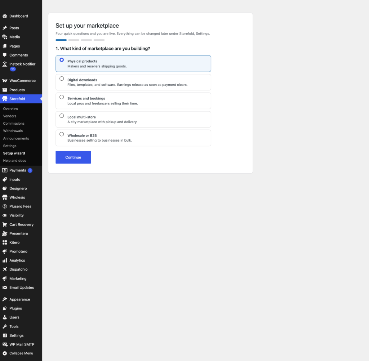Click the Continue button

click(x=73, y=157)
